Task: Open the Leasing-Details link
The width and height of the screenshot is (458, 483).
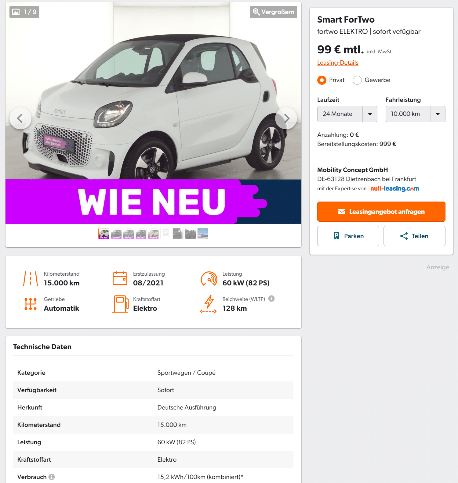Action: coord(338,63)
